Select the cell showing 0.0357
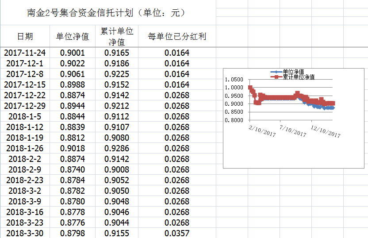The height and width of the screenshot is (238, 368). click(177, 234)
